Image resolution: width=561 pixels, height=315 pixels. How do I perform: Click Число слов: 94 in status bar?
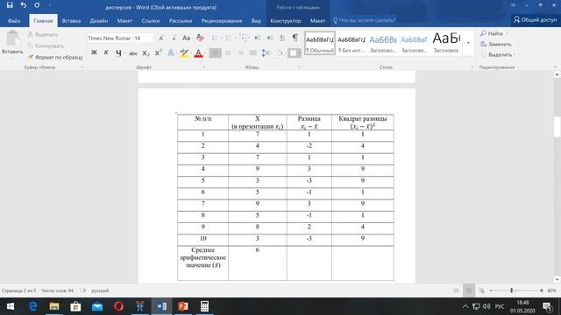tap(57, 290)
